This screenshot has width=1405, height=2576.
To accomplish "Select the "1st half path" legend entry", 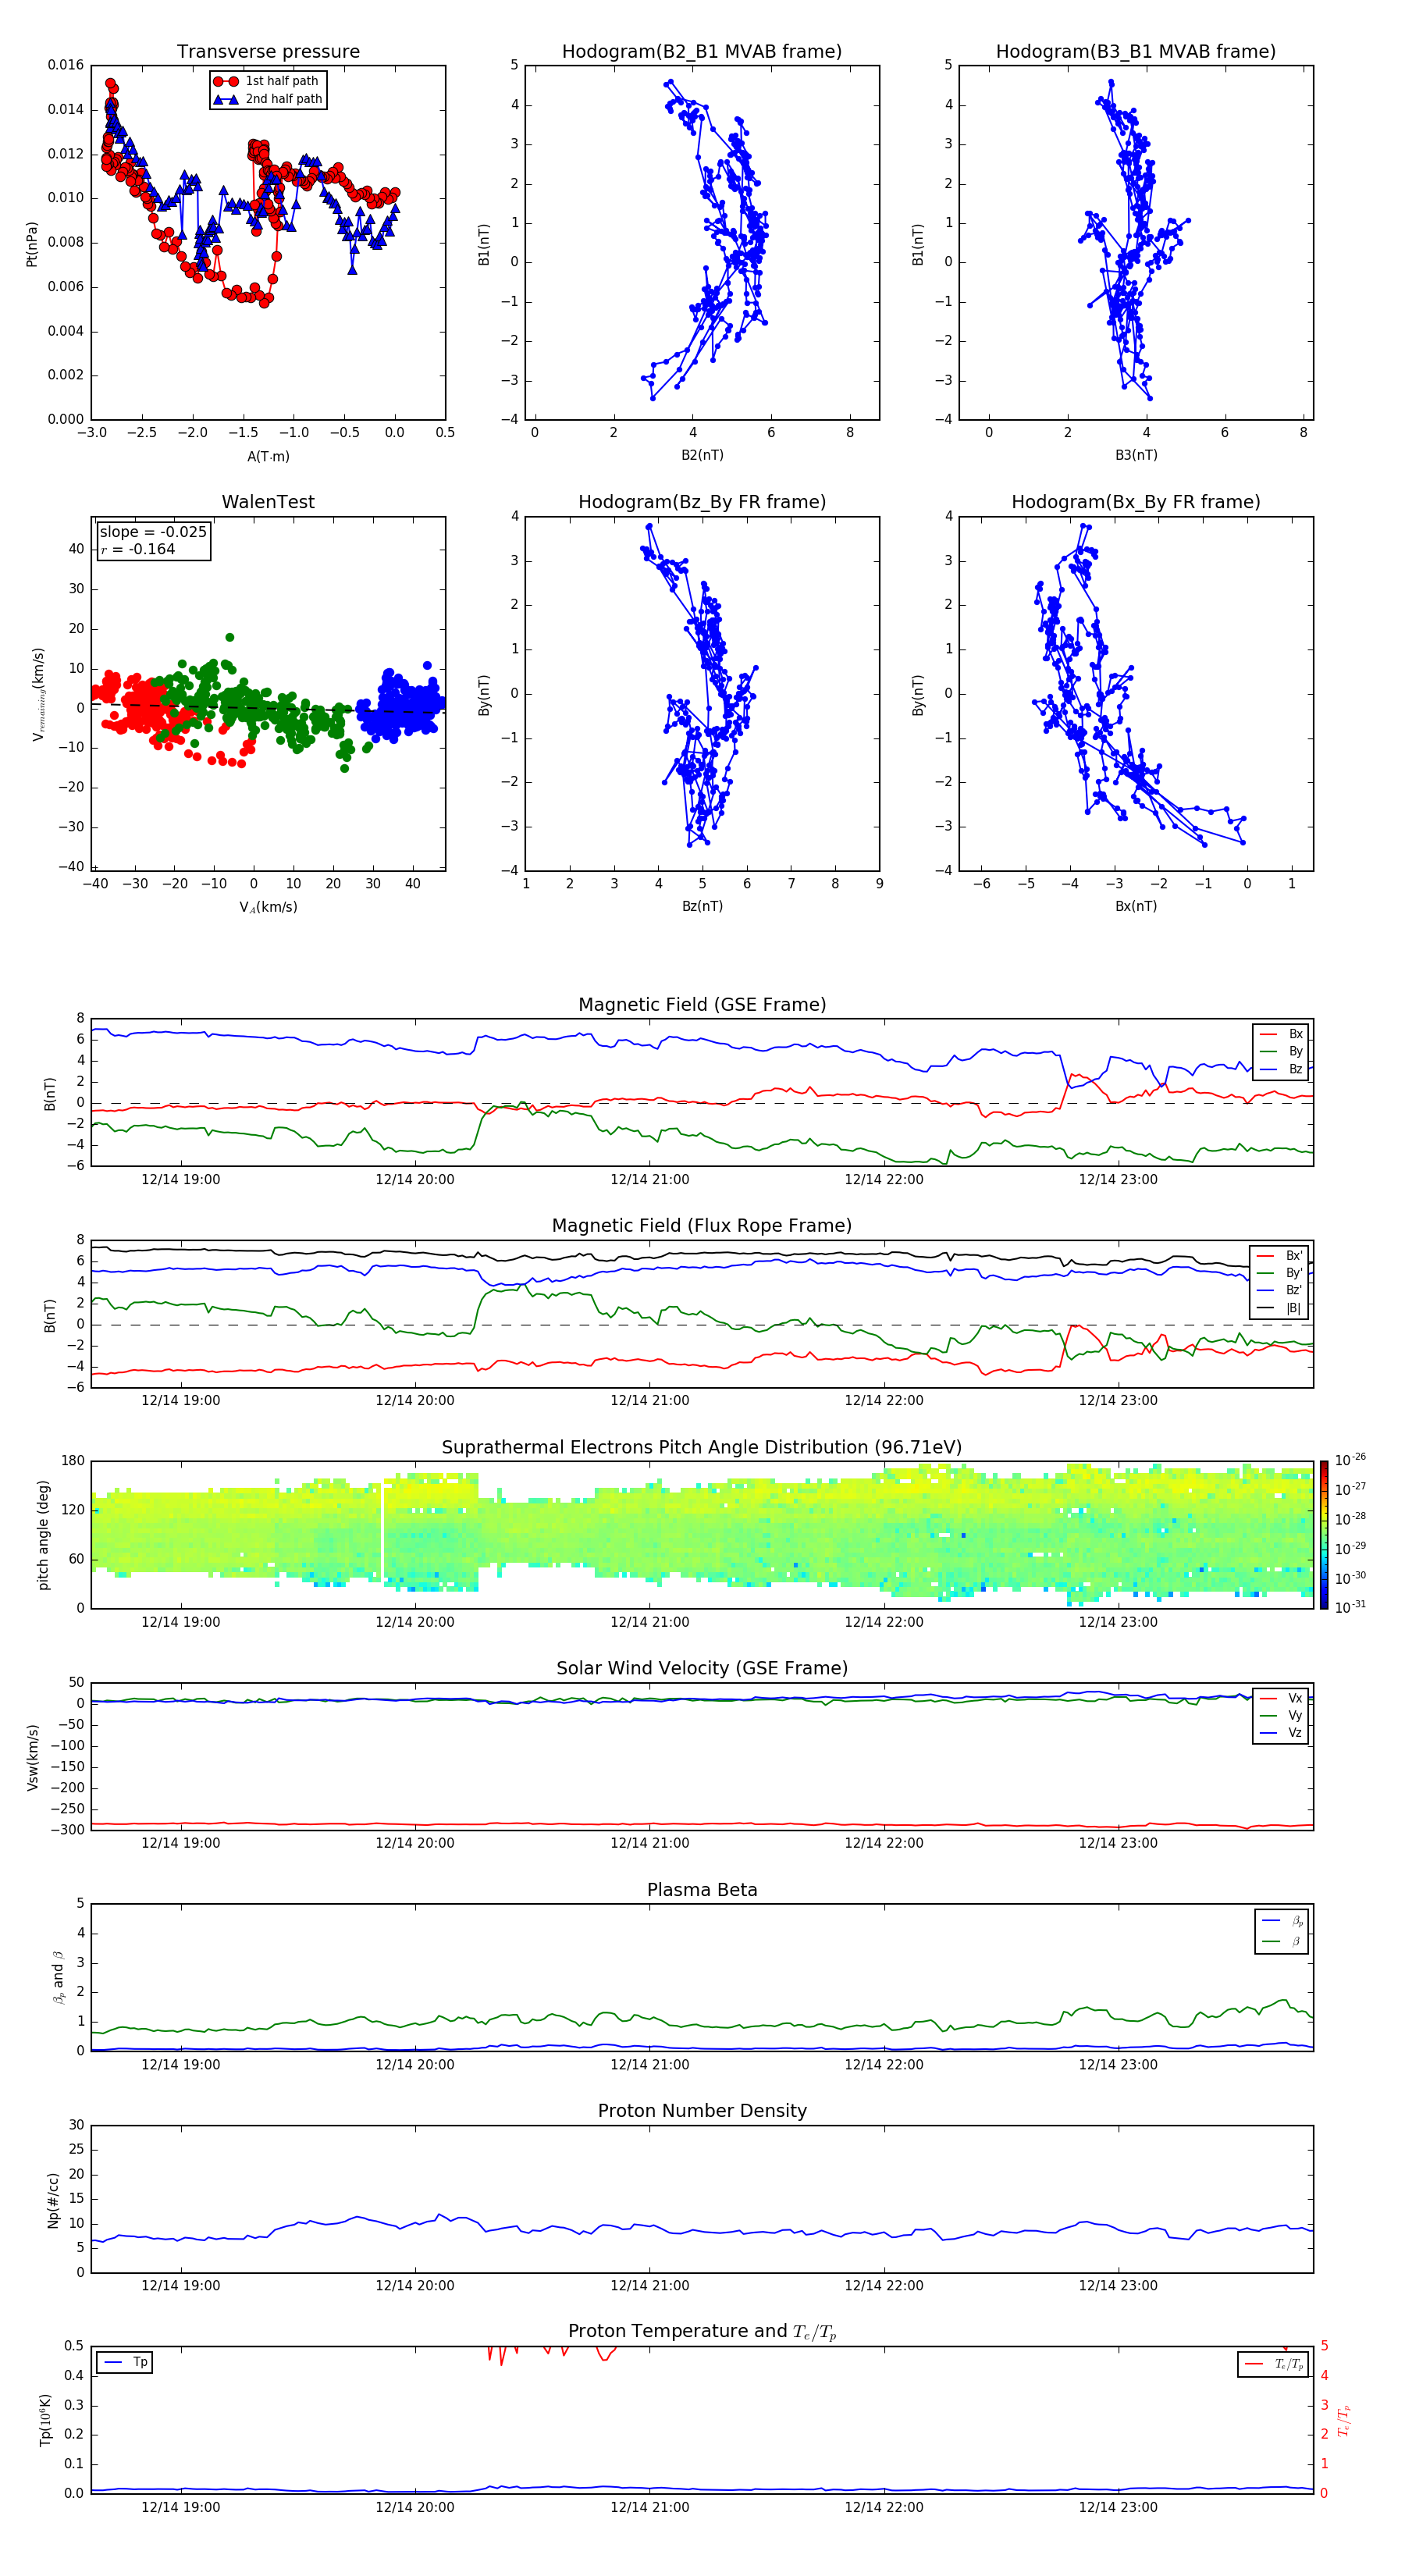I will point(267,81).
